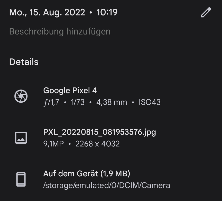This screenshot has width=222, height=201.
Task: Click the 2268 x 4032 resolution
Action: point(97,144)
